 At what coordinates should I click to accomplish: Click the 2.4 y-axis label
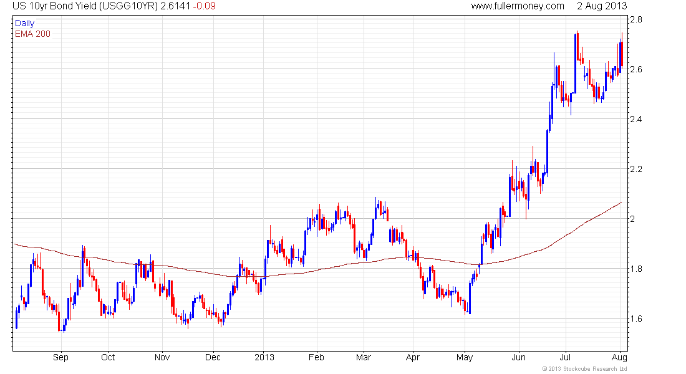[635, 119]
